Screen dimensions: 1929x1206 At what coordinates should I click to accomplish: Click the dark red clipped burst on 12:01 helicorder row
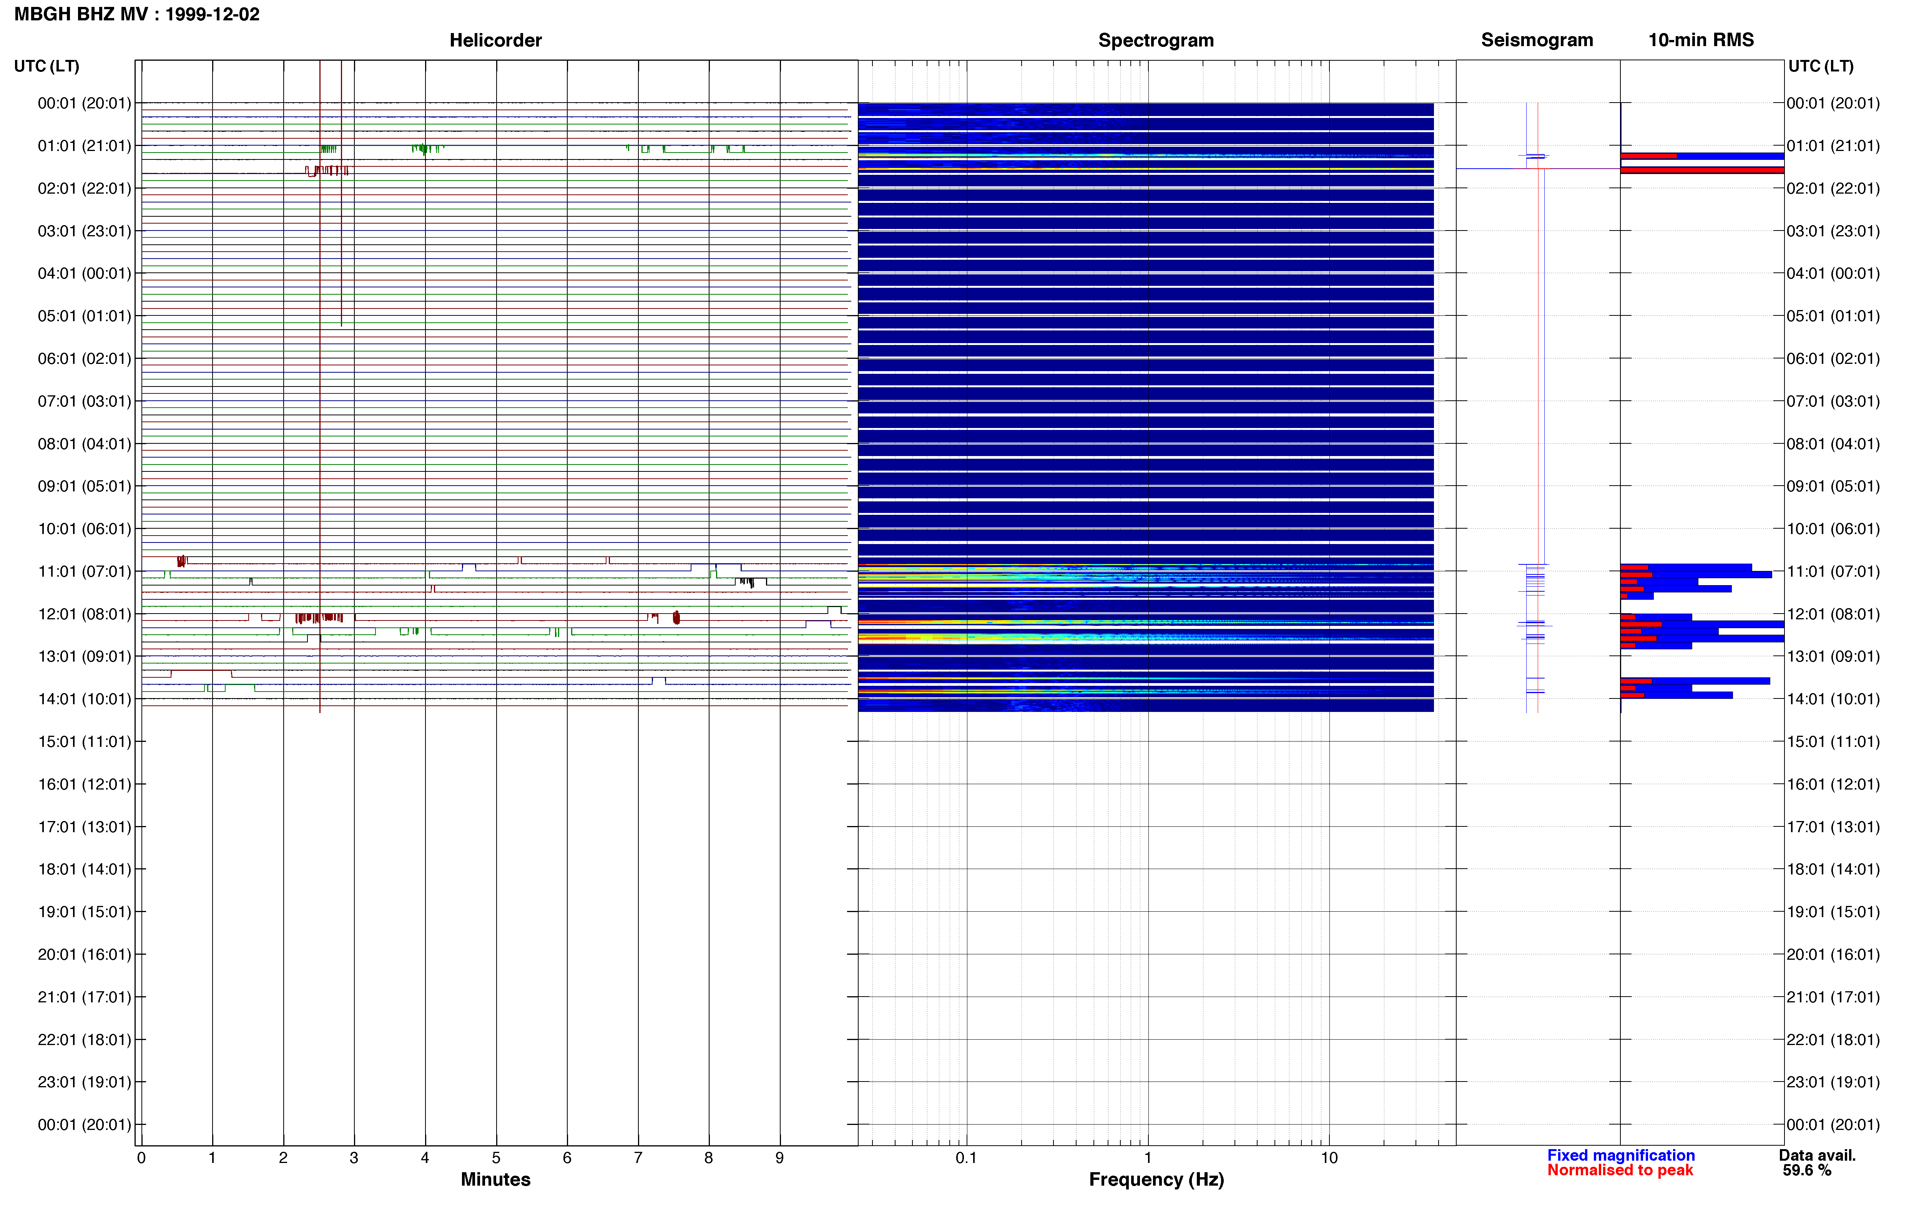tap(319, 618)
